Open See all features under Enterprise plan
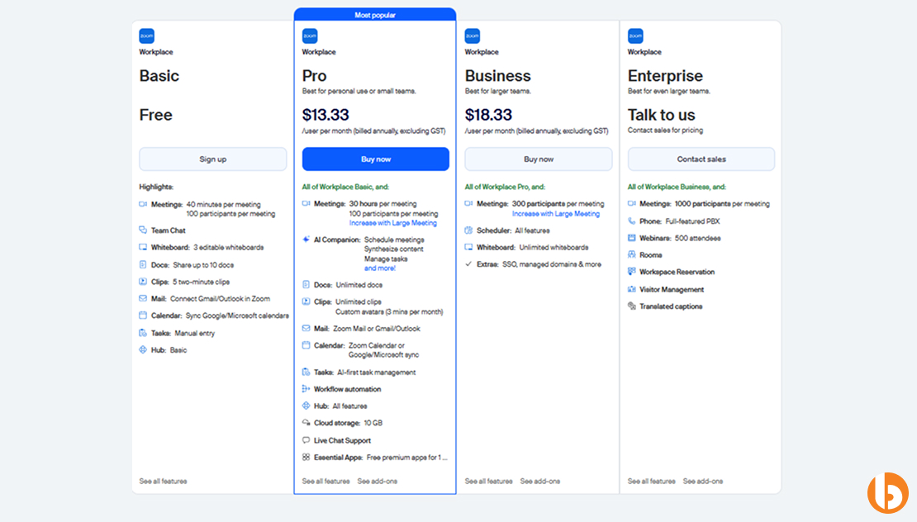Viewport: 917px width, 522px height. (x=652, y=481)
